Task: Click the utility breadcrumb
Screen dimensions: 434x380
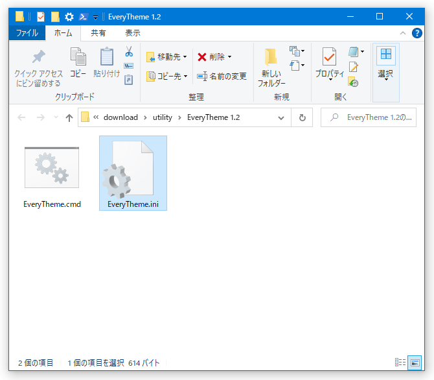Action: click(163, 117)
